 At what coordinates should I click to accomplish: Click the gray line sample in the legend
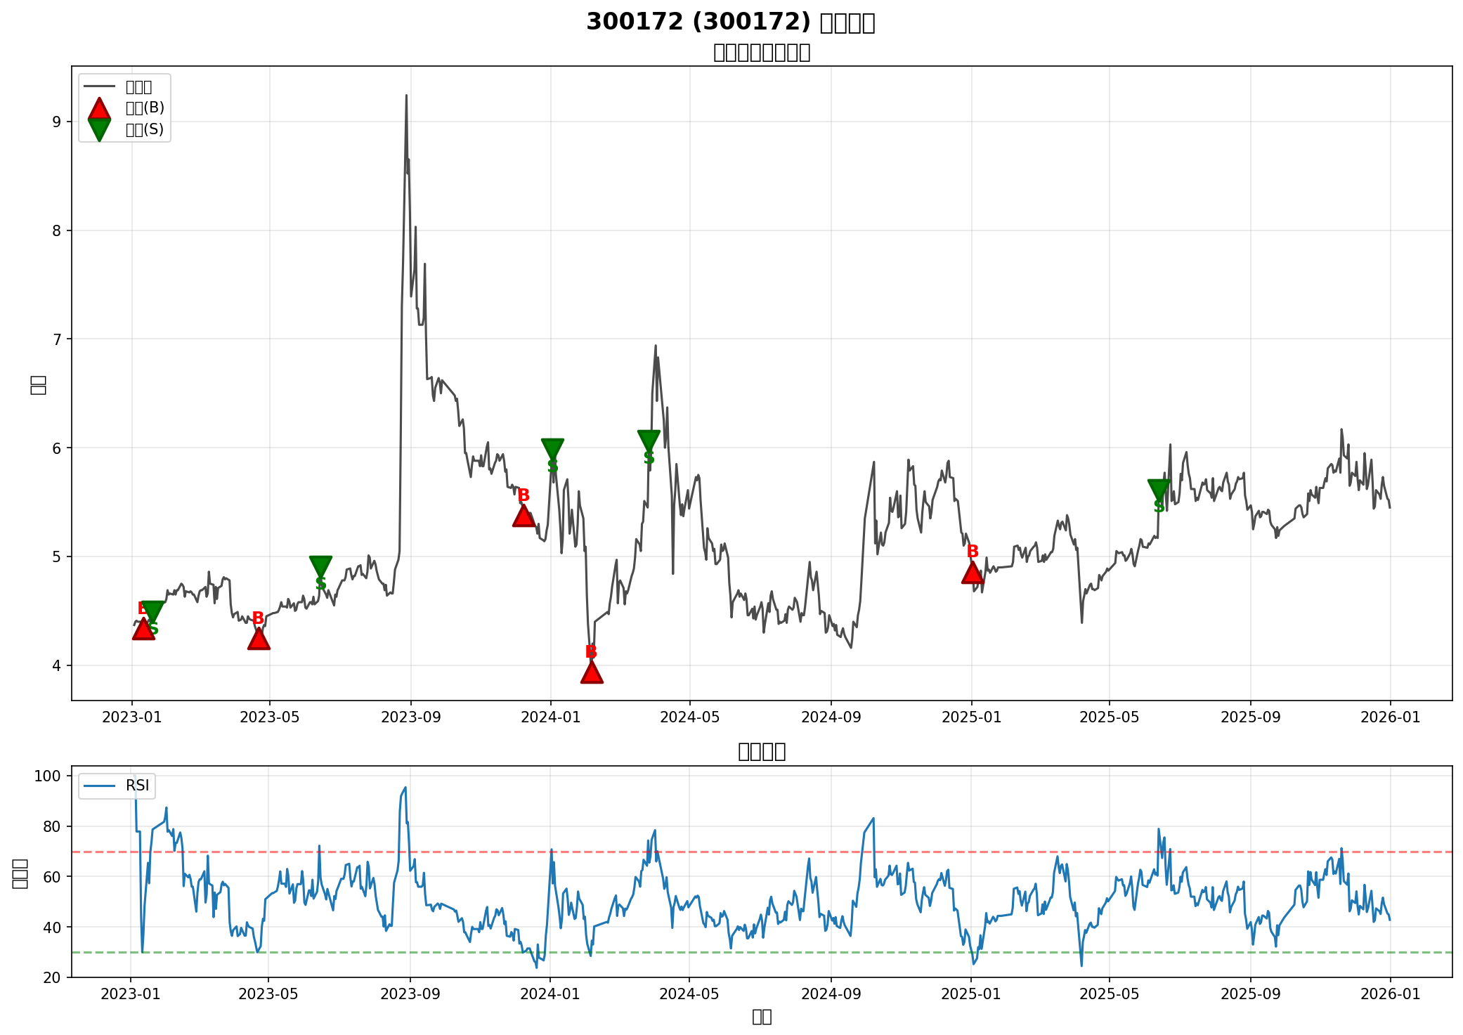[100, 87]
